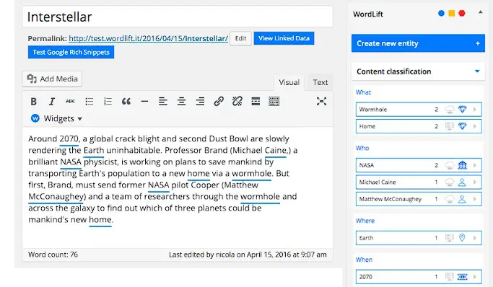Open the WordLift Widgets menu
Screen dimensions: 493x287
(57, 118)
